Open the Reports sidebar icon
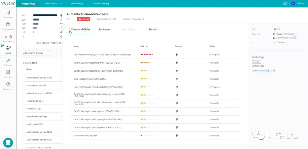The image size is (308, 149). (x=8, y=73)
